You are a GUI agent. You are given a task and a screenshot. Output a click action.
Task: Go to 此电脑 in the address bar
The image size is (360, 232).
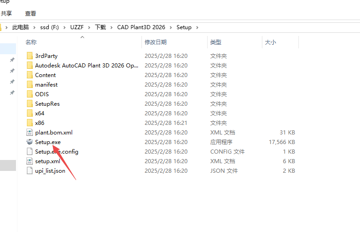pyautogui.click(x=21, y=27)
